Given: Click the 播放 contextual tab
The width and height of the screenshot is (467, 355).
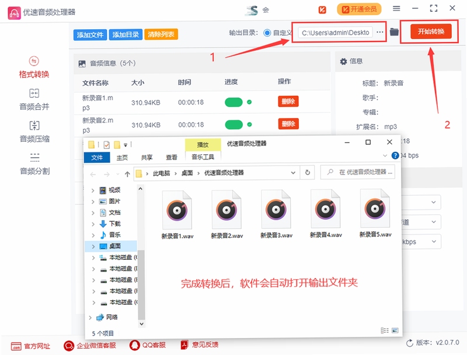Looking at the screenshot, I should click(x=203, y=145).
